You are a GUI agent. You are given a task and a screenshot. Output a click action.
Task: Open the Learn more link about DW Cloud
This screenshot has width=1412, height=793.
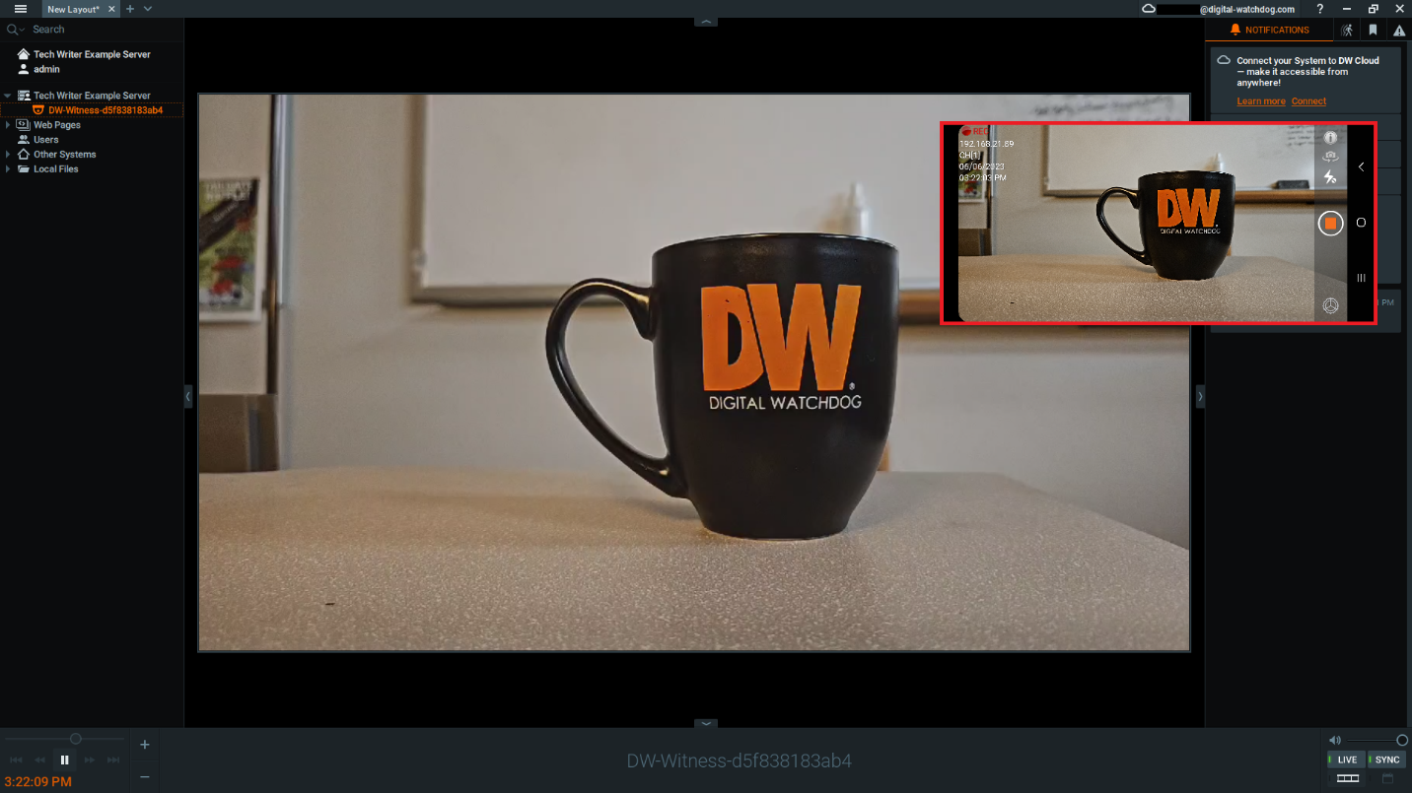point(1260,100)
